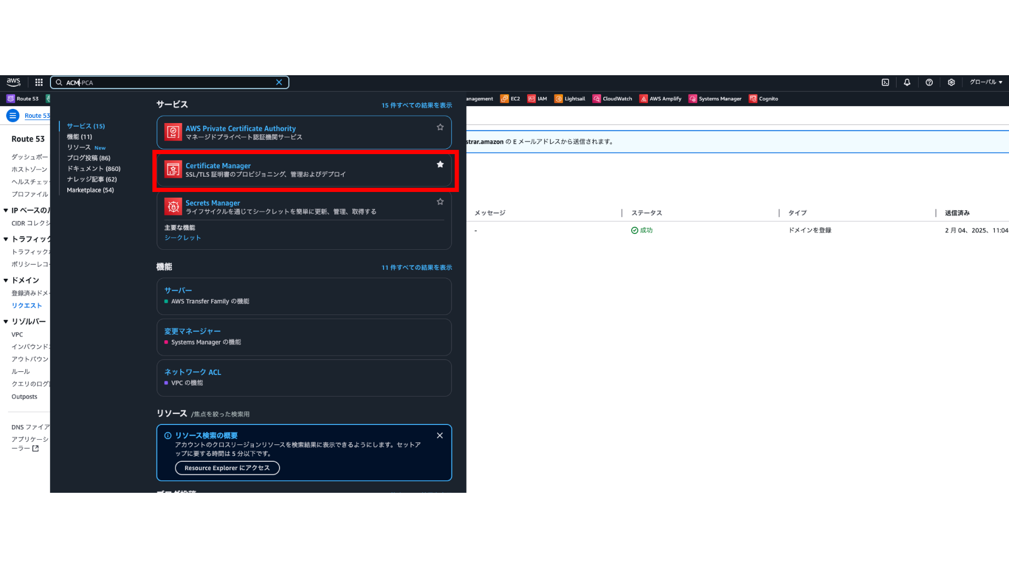Open the services grid menu icon

[x=39, y=82]
